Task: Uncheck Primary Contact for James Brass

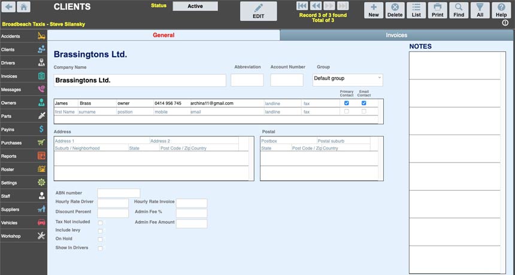Action: click(x=347, y=103)
